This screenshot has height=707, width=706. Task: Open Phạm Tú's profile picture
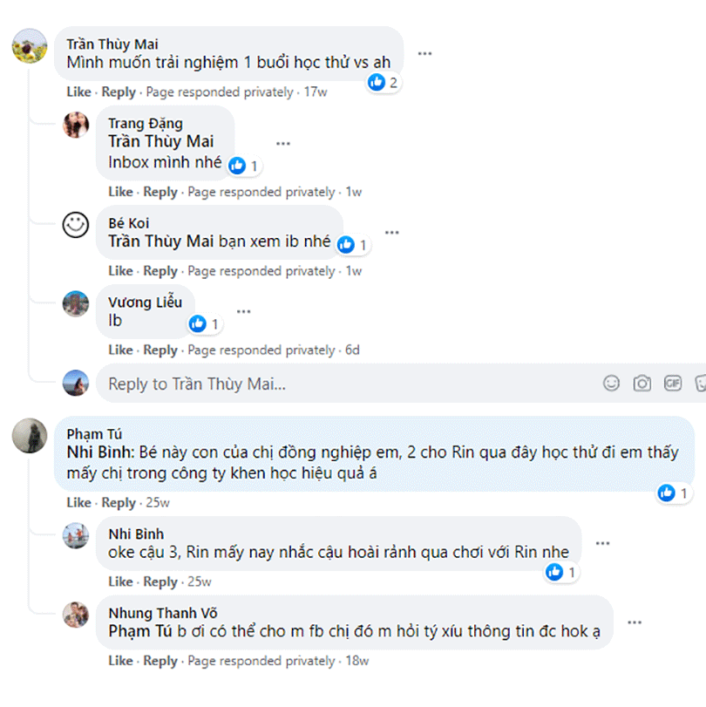[x=30, y=434]
